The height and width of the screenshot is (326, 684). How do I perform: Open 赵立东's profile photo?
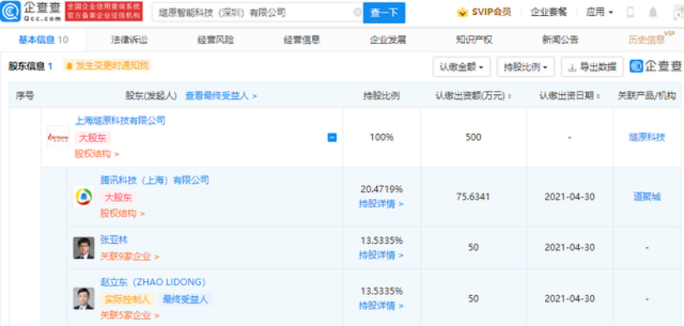click(x=83, y=299)
